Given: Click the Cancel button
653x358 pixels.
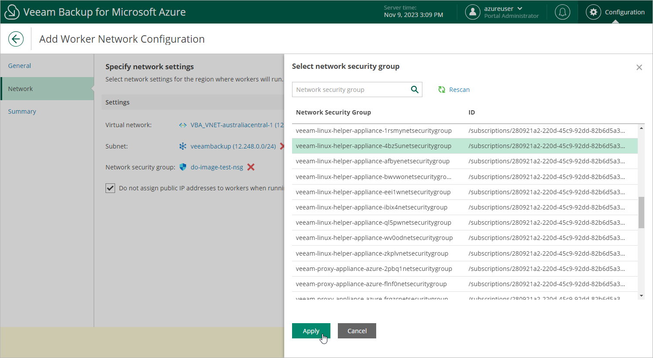Looking at the screenshot, I should click(x=357, y=331).
